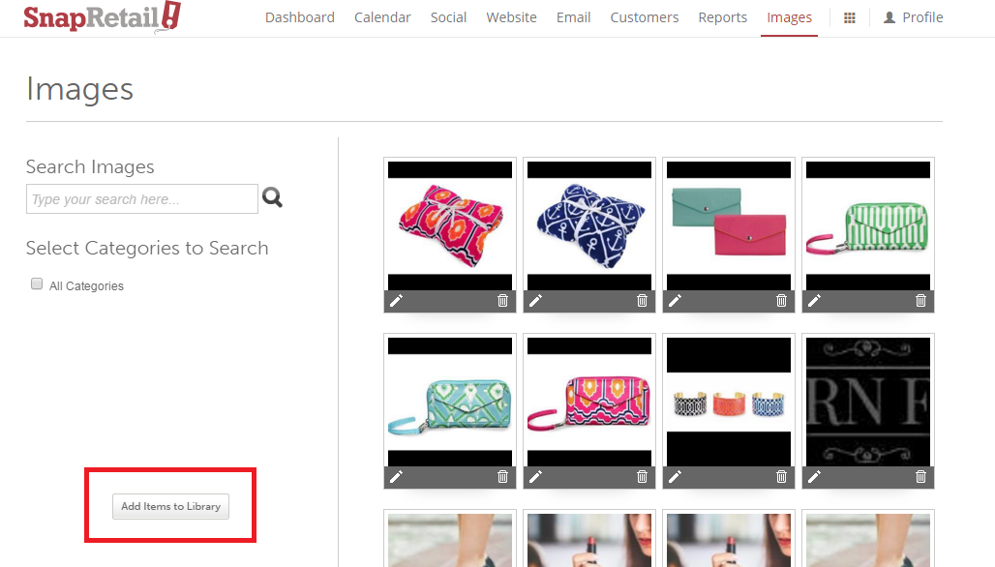Screen dimensions: 995x567
Task: Delete the navy anchor blanket image
Action: point(642,301)
